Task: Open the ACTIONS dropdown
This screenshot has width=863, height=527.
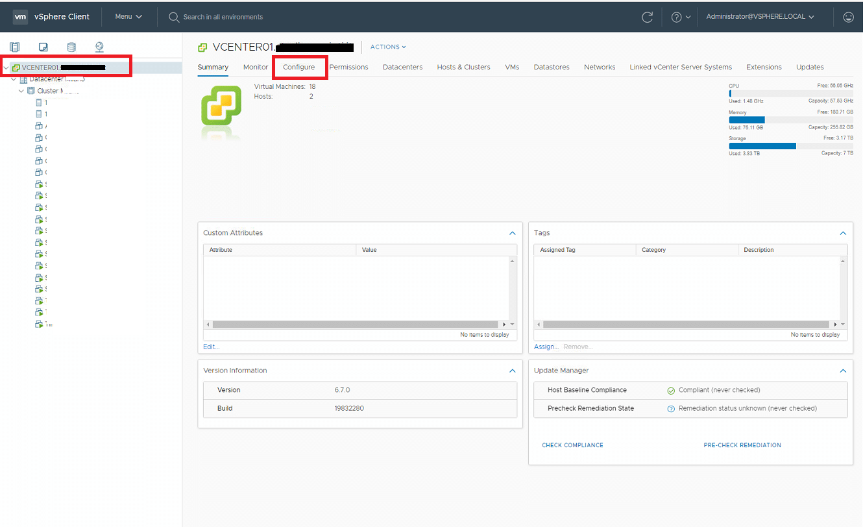Action: click(388, 47)
